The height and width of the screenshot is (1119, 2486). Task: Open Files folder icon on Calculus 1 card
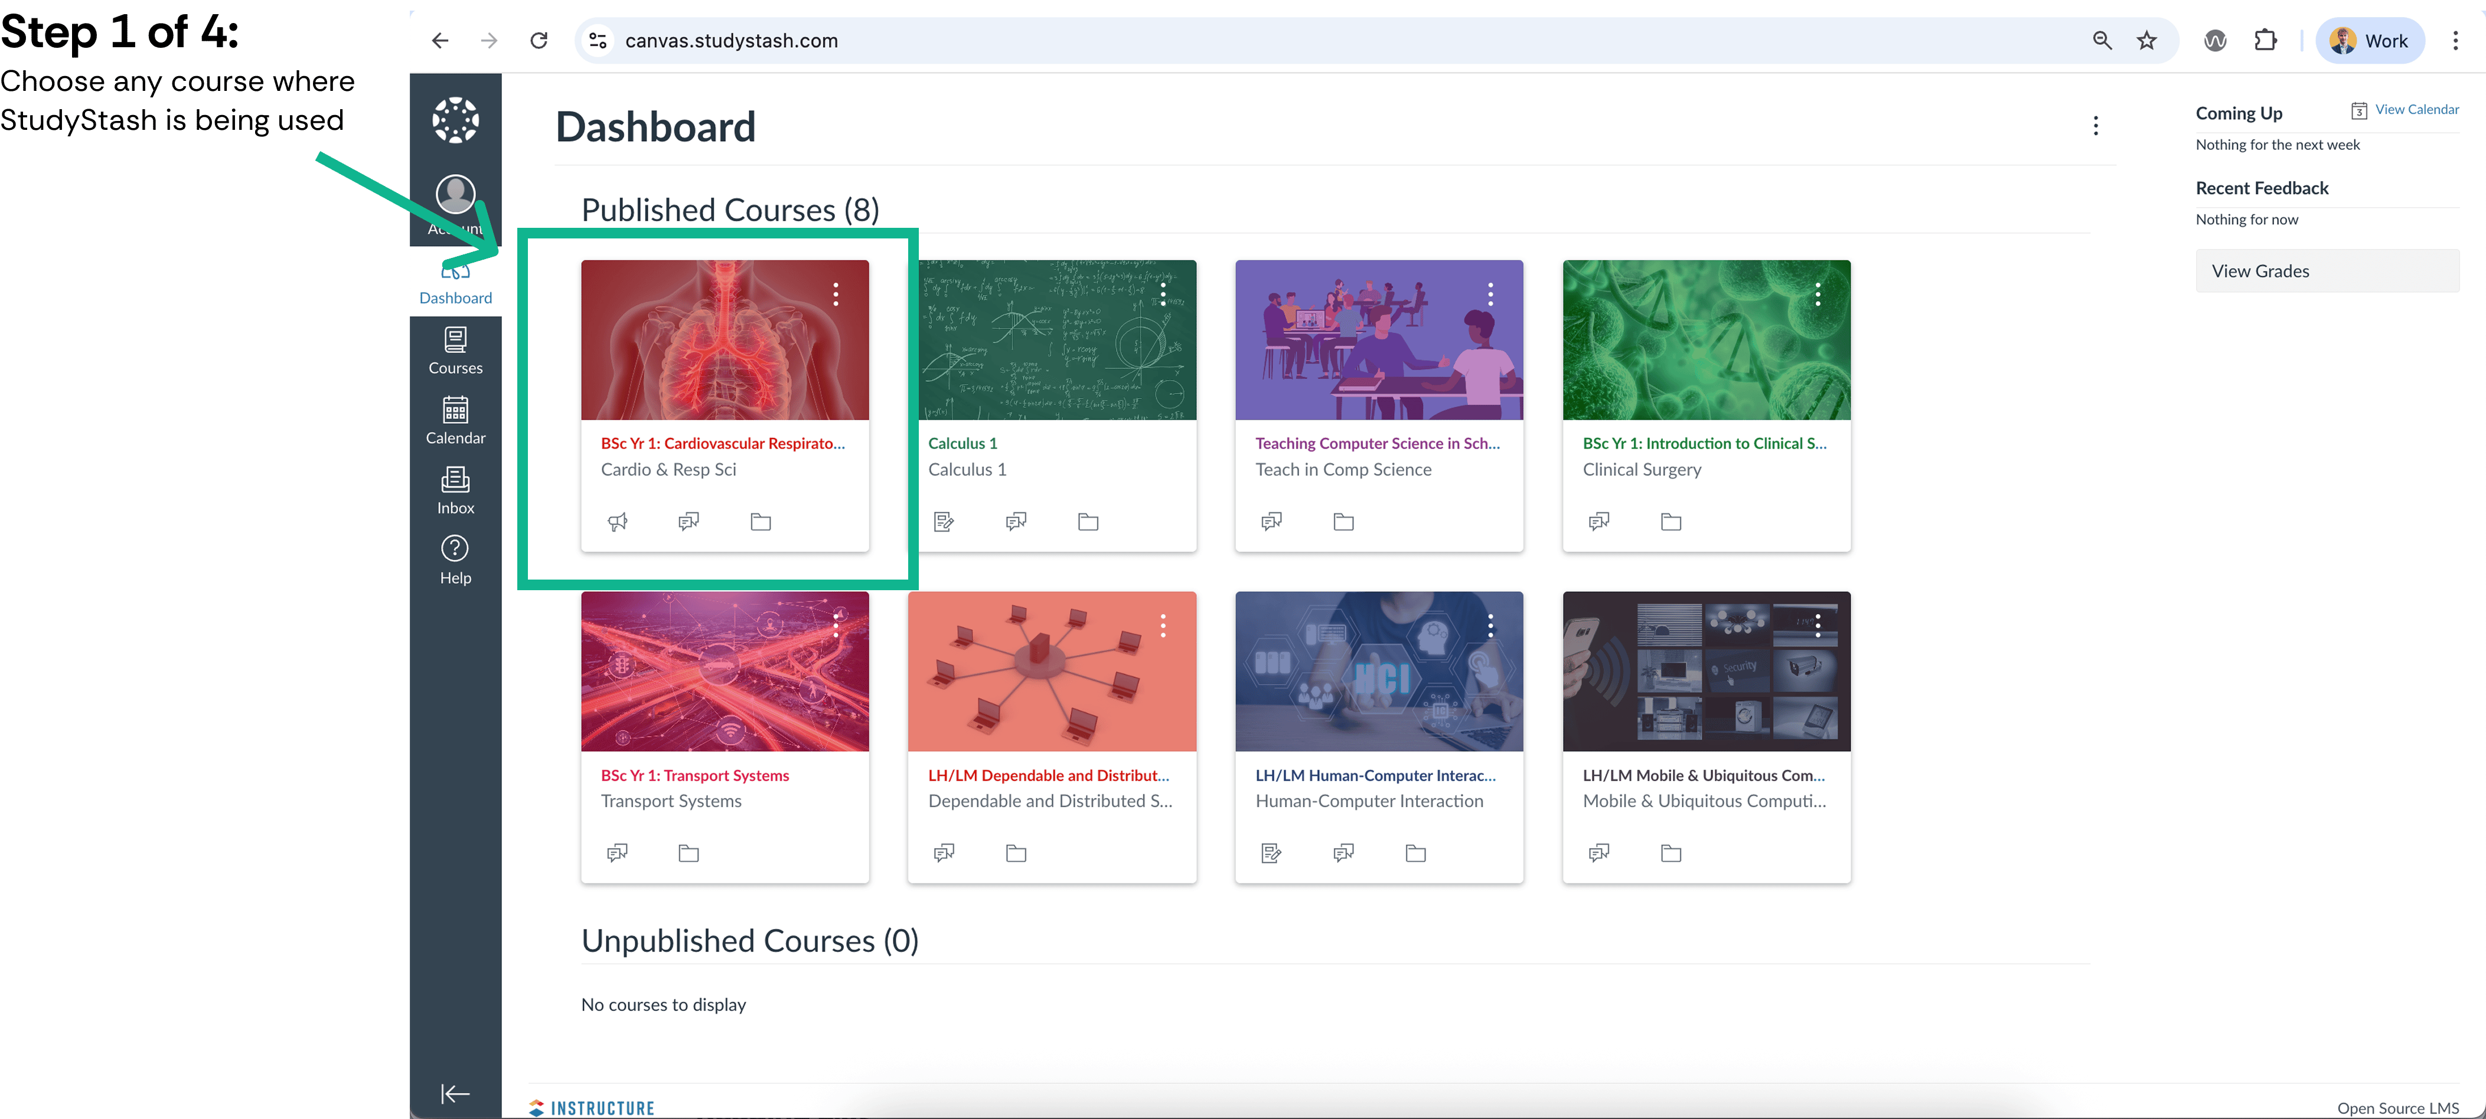(x=1088, y=522)
